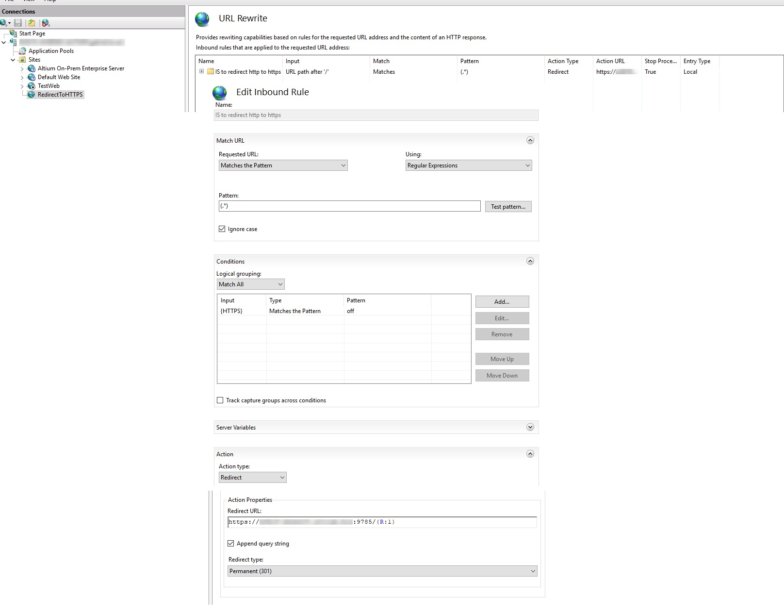The width and height of the screenshot is (784, 612).
Task: Collapse the server node arrow in Connections
Action: tap(4, 43)
